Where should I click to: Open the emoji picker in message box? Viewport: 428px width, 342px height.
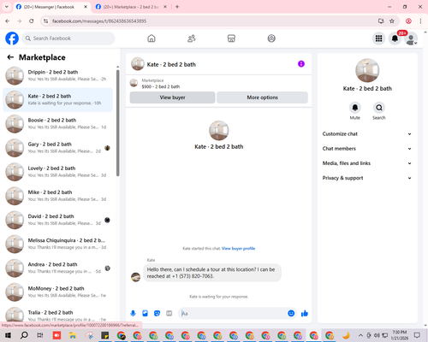[291, 314]
